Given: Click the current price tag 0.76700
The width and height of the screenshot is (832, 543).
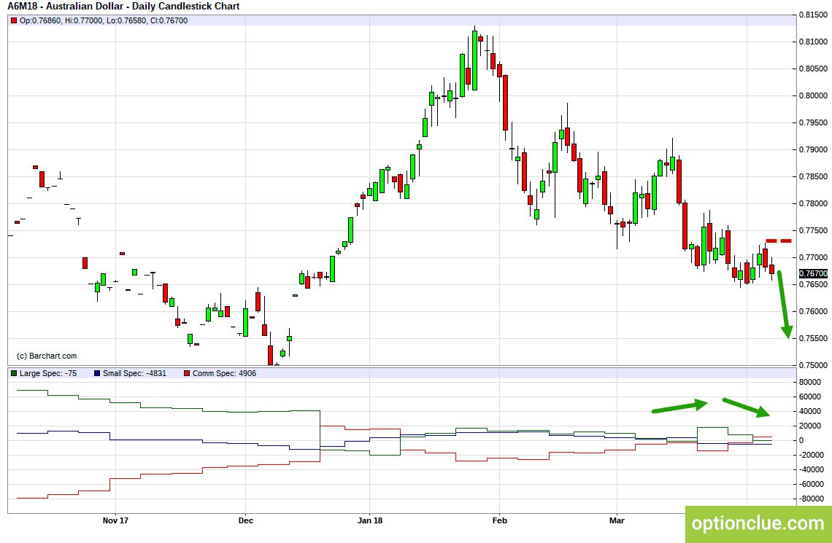Looking at the screenshot, I should tap(814, 273).
